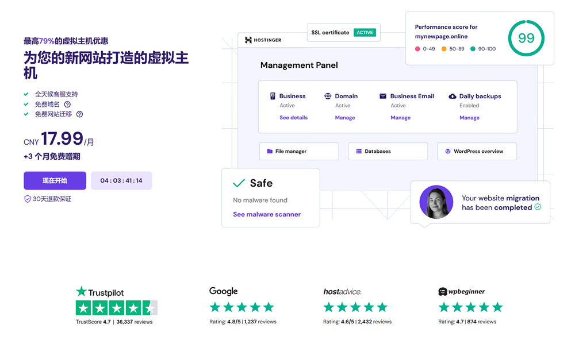Click the Hostinger logo icon

(x=248, y=40)
